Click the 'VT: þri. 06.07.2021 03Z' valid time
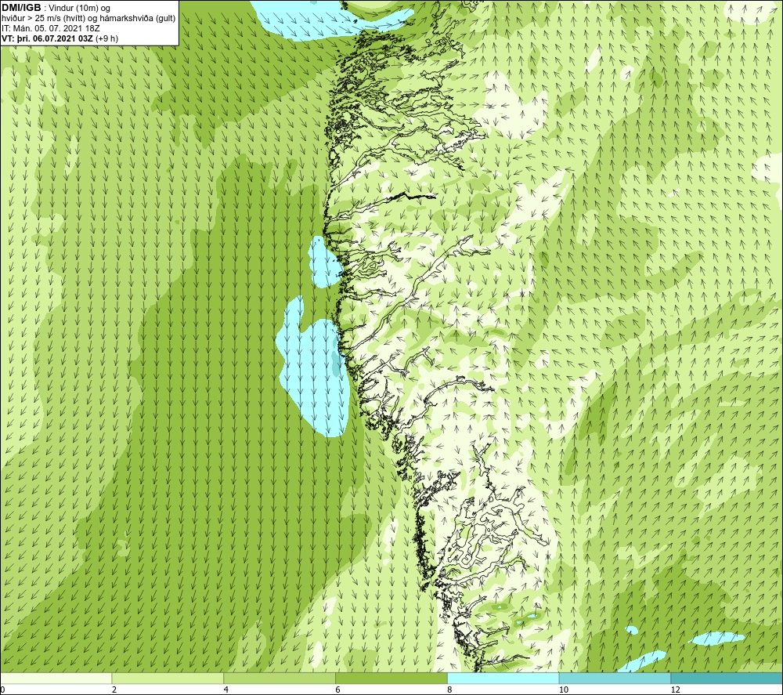This screenshot has width=783, height=695. tap(47, 38)
